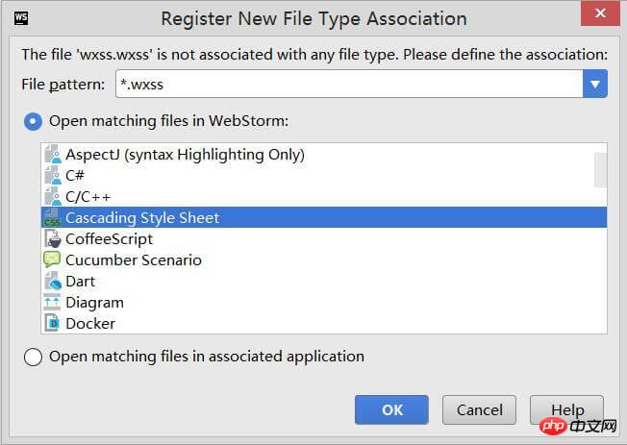Click the File pattern text field
This screenshot has height=445, width=627.
[x=346, y=85]
